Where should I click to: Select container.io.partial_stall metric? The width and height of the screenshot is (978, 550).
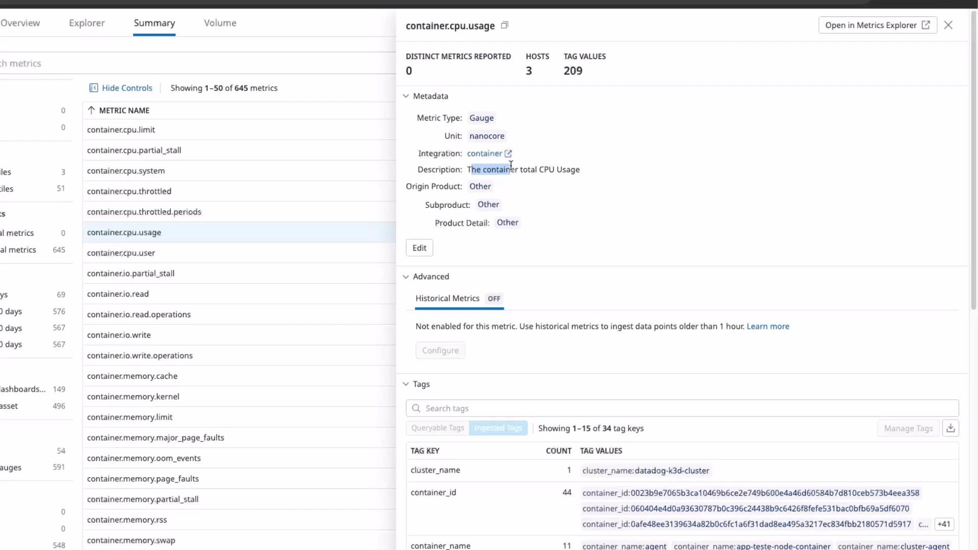pos(239,273)
